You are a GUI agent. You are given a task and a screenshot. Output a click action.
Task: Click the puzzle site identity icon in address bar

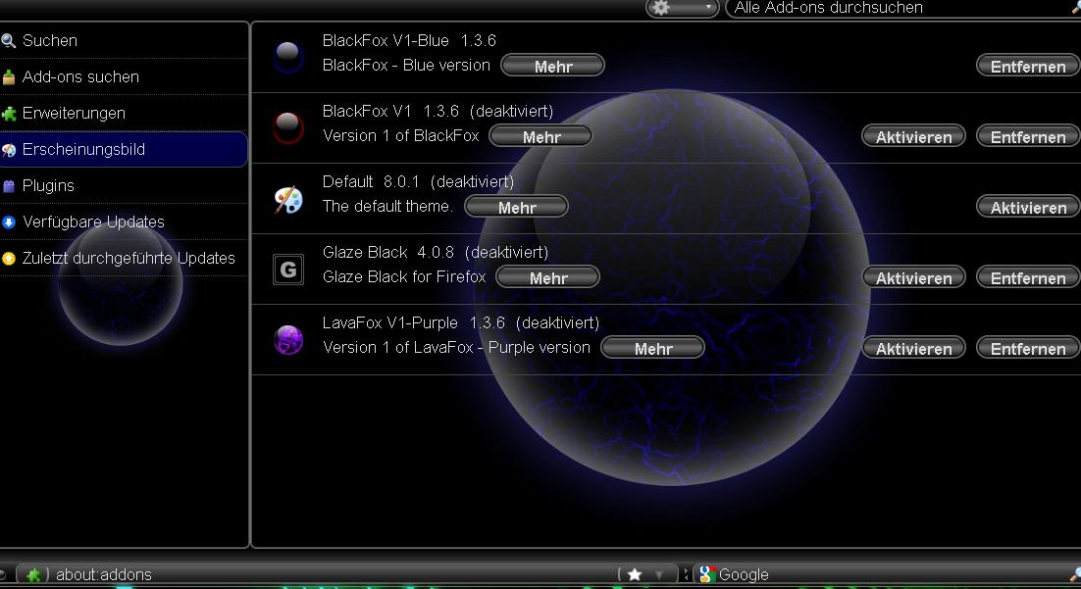click(x=33, y=574)
